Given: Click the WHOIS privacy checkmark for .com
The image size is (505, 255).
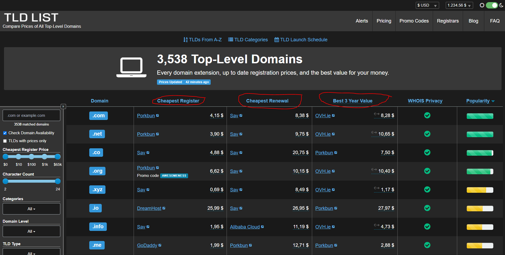Looking at the screenshot, I should point(427,115).
